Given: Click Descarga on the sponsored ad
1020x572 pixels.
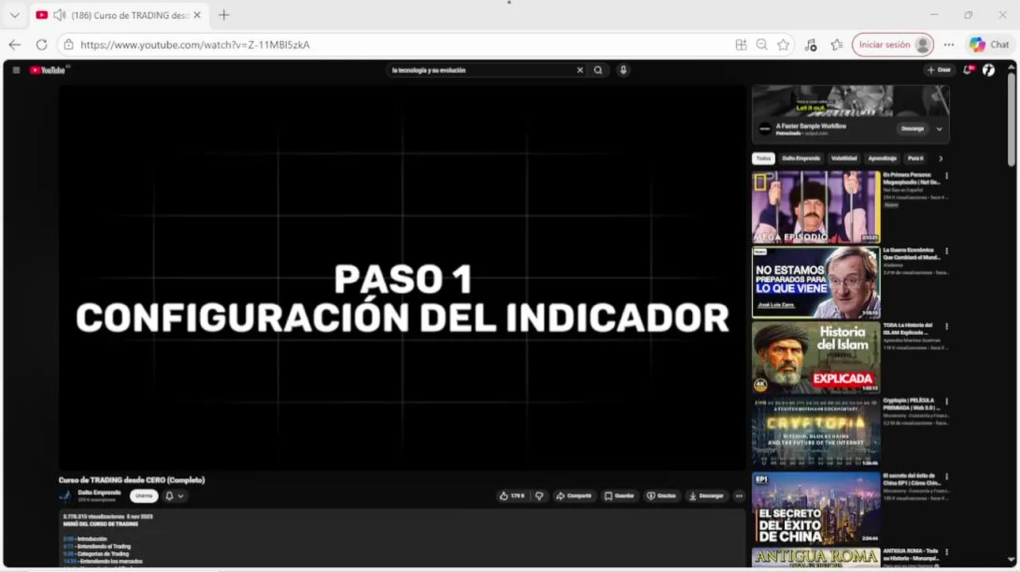Looking at the screenshot, I should 913,129.
